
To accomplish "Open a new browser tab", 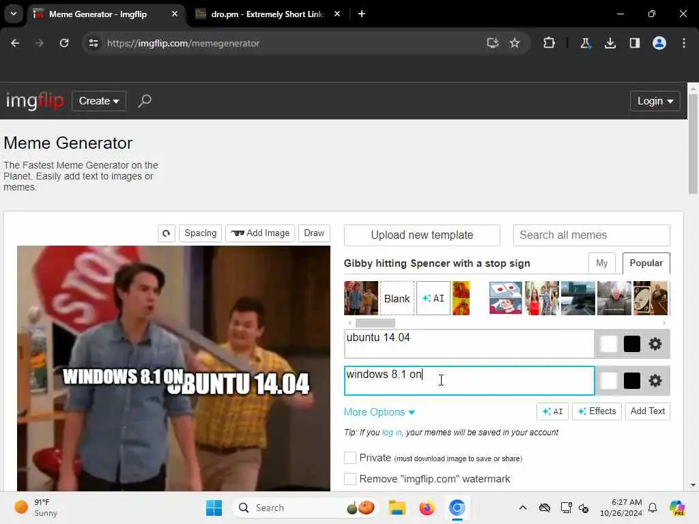I will (x=362, y=14).
